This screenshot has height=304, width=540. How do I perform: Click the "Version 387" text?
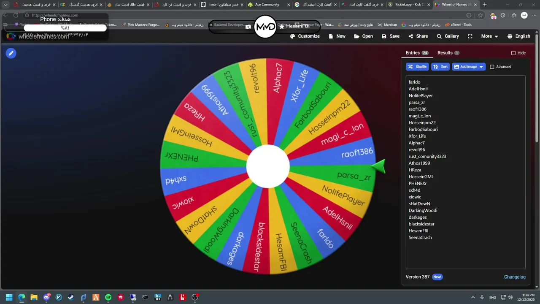[417, 277]
